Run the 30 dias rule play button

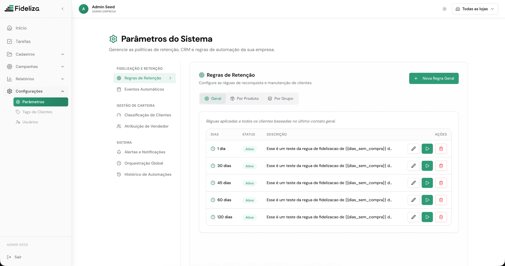click(x=427, y=166)
